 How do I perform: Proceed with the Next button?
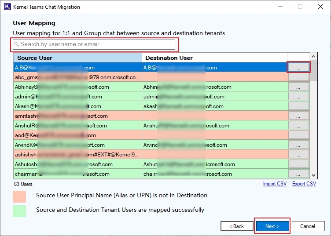pyautogui.click(x=272, y=226)
